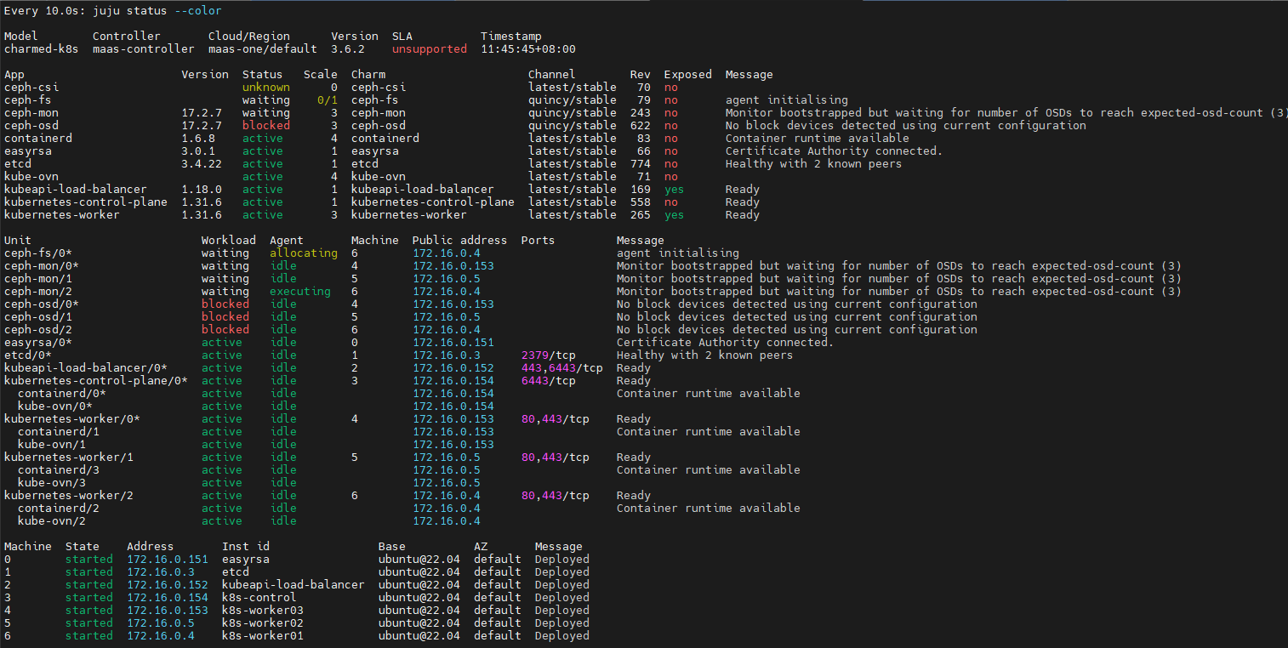
Task: Click the containerd version 1.6.8
Action: [198, 138]
